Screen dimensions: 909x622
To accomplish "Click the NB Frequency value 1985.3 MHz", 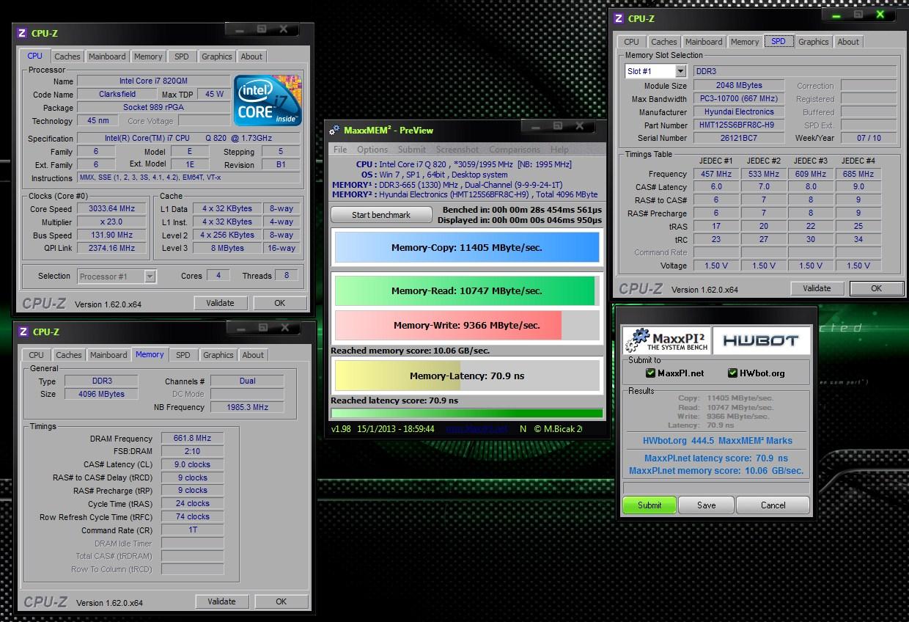I will coord(247,407).
